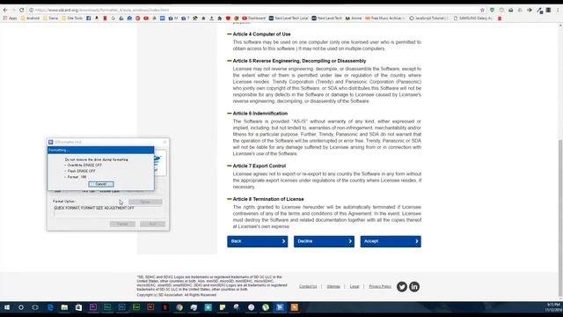
Task: Switch to Adobe Illustrator on taskbar
Action: (150, 307)
